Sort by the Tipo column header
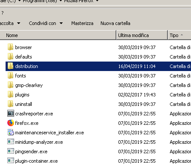 click(179, 35)
